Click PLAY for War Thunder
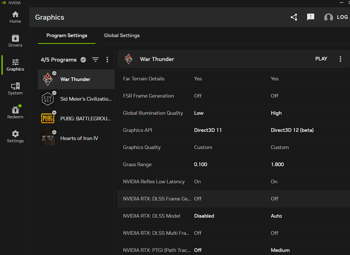This screenshot has height=255, width=350. (x=321, y=59)
